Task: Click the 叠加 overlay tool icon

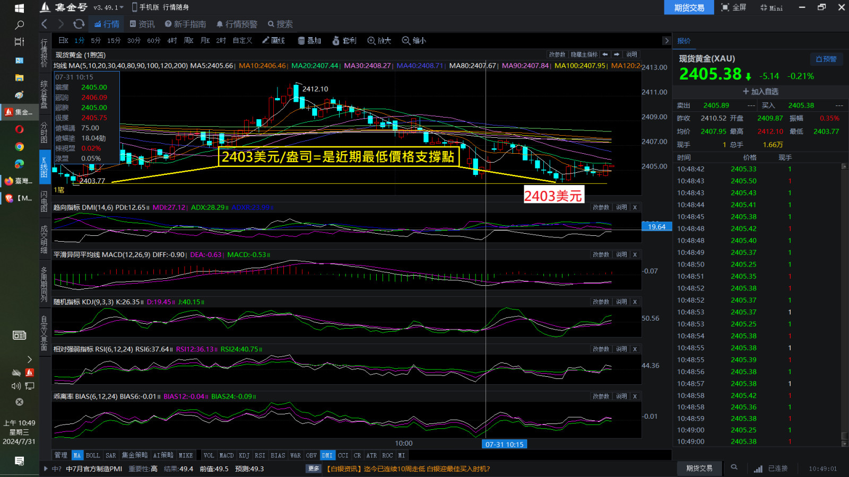Action: (x=309, y=40)
